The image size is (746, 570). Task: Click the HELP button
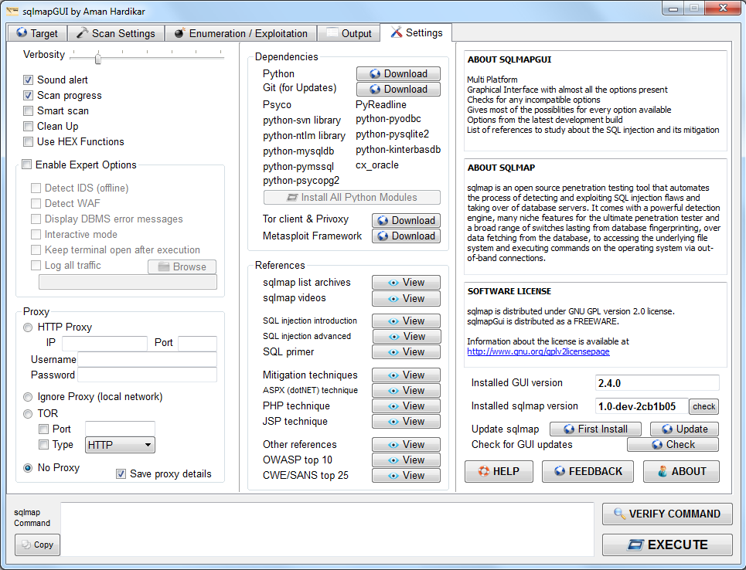click(x=499, y=471)
